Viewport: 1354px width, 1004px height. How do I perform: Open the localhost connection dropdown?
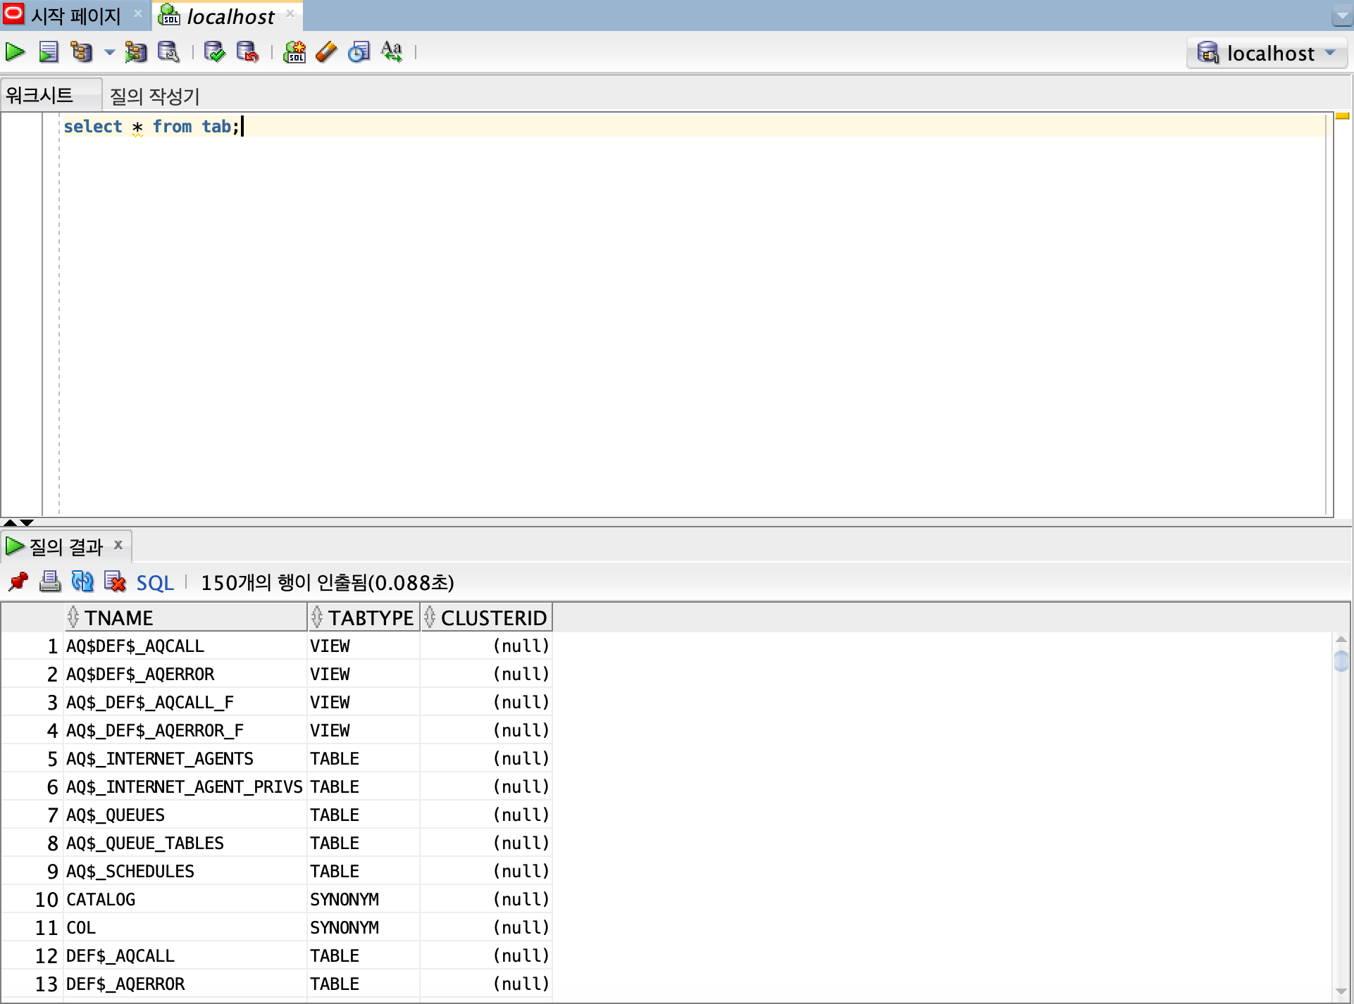[1267, 54]
